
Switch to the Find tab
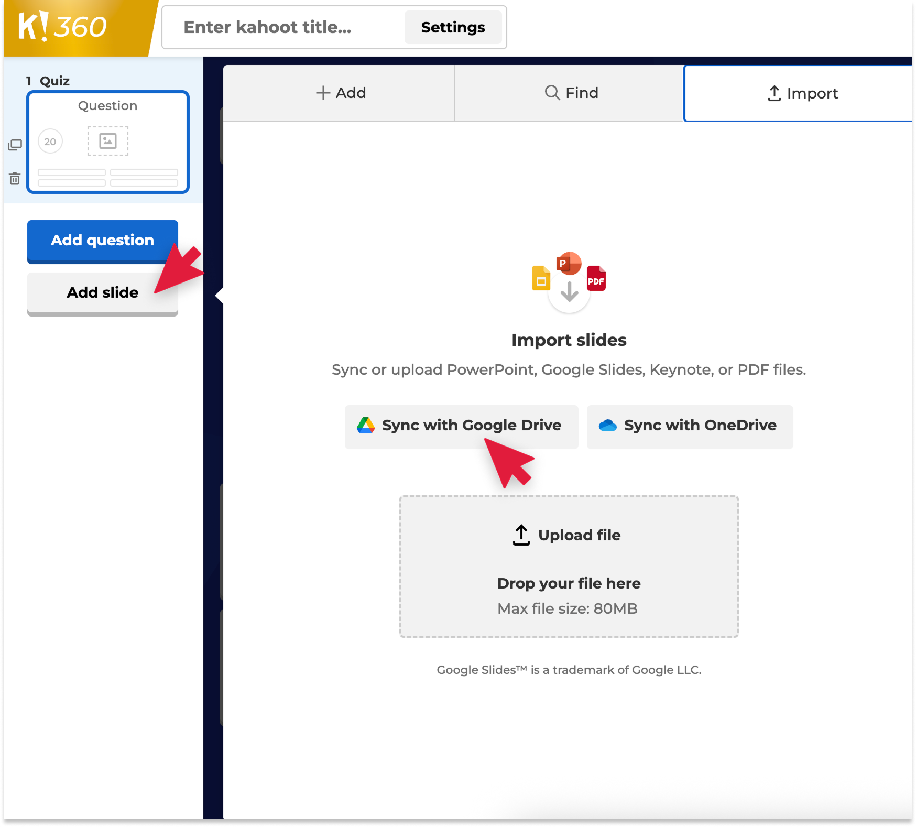coord(570,93)
